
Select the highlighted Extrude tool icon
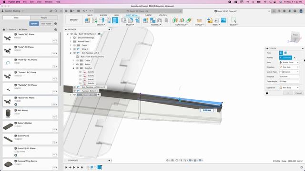(115, 20)
